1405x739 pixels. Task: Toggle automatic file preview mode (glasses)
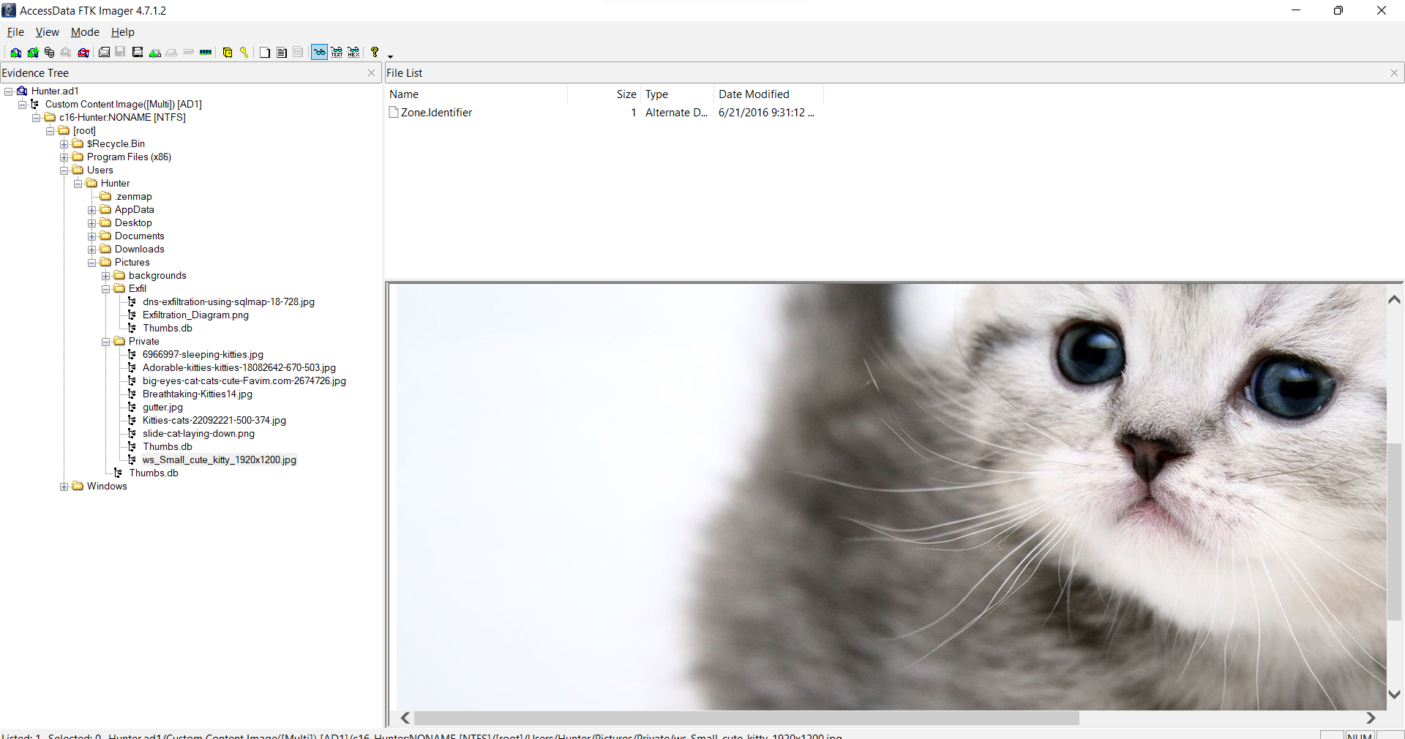320,52
